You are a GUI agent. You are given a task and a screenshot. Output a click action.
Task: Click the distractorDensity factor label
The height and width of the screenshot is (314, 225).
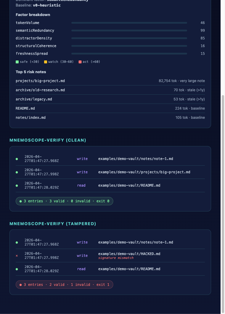click(x=34, y=38)
